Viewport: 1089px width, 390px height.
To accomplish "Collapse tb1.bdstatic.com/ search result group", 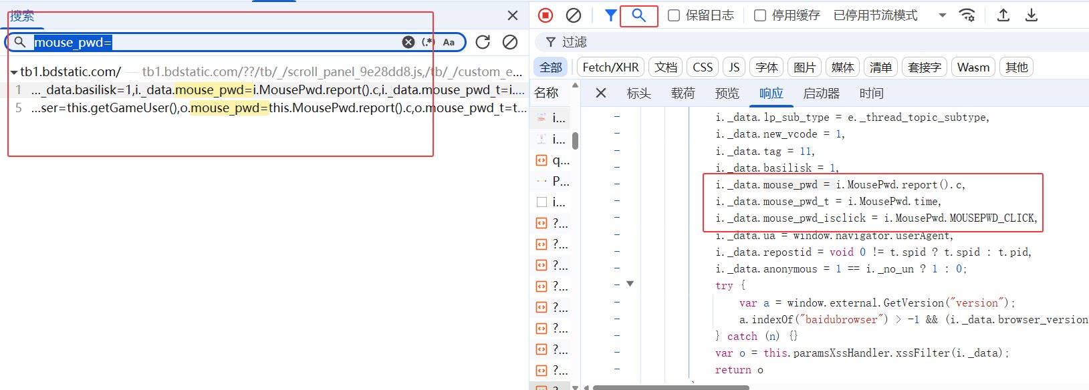I will tap(14, 72).
